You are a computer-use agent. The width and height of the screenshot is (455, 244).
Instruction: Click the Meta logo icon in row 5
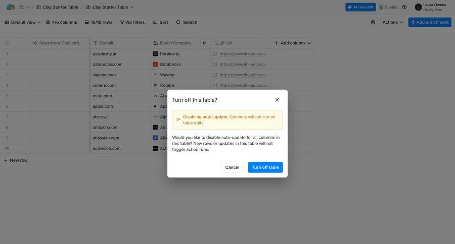click(155, 96)
